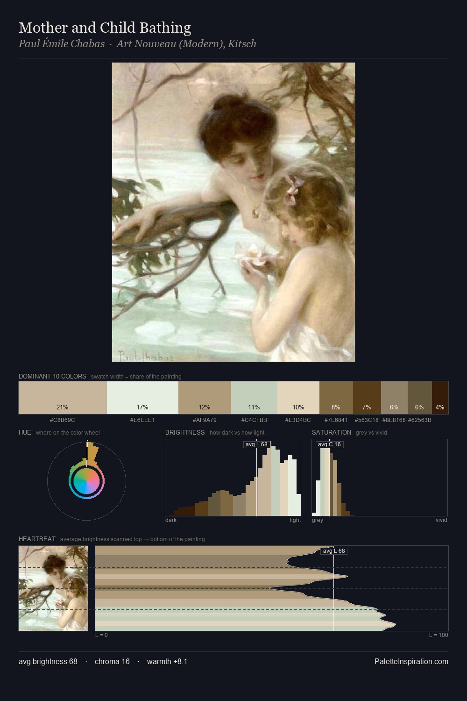Click the hex code '#8E8168'

click(x=394, y=420)
